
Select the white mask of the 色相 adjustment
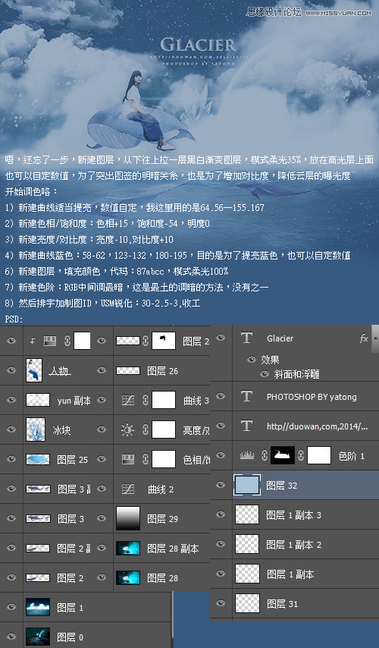[x=164, y=460]
